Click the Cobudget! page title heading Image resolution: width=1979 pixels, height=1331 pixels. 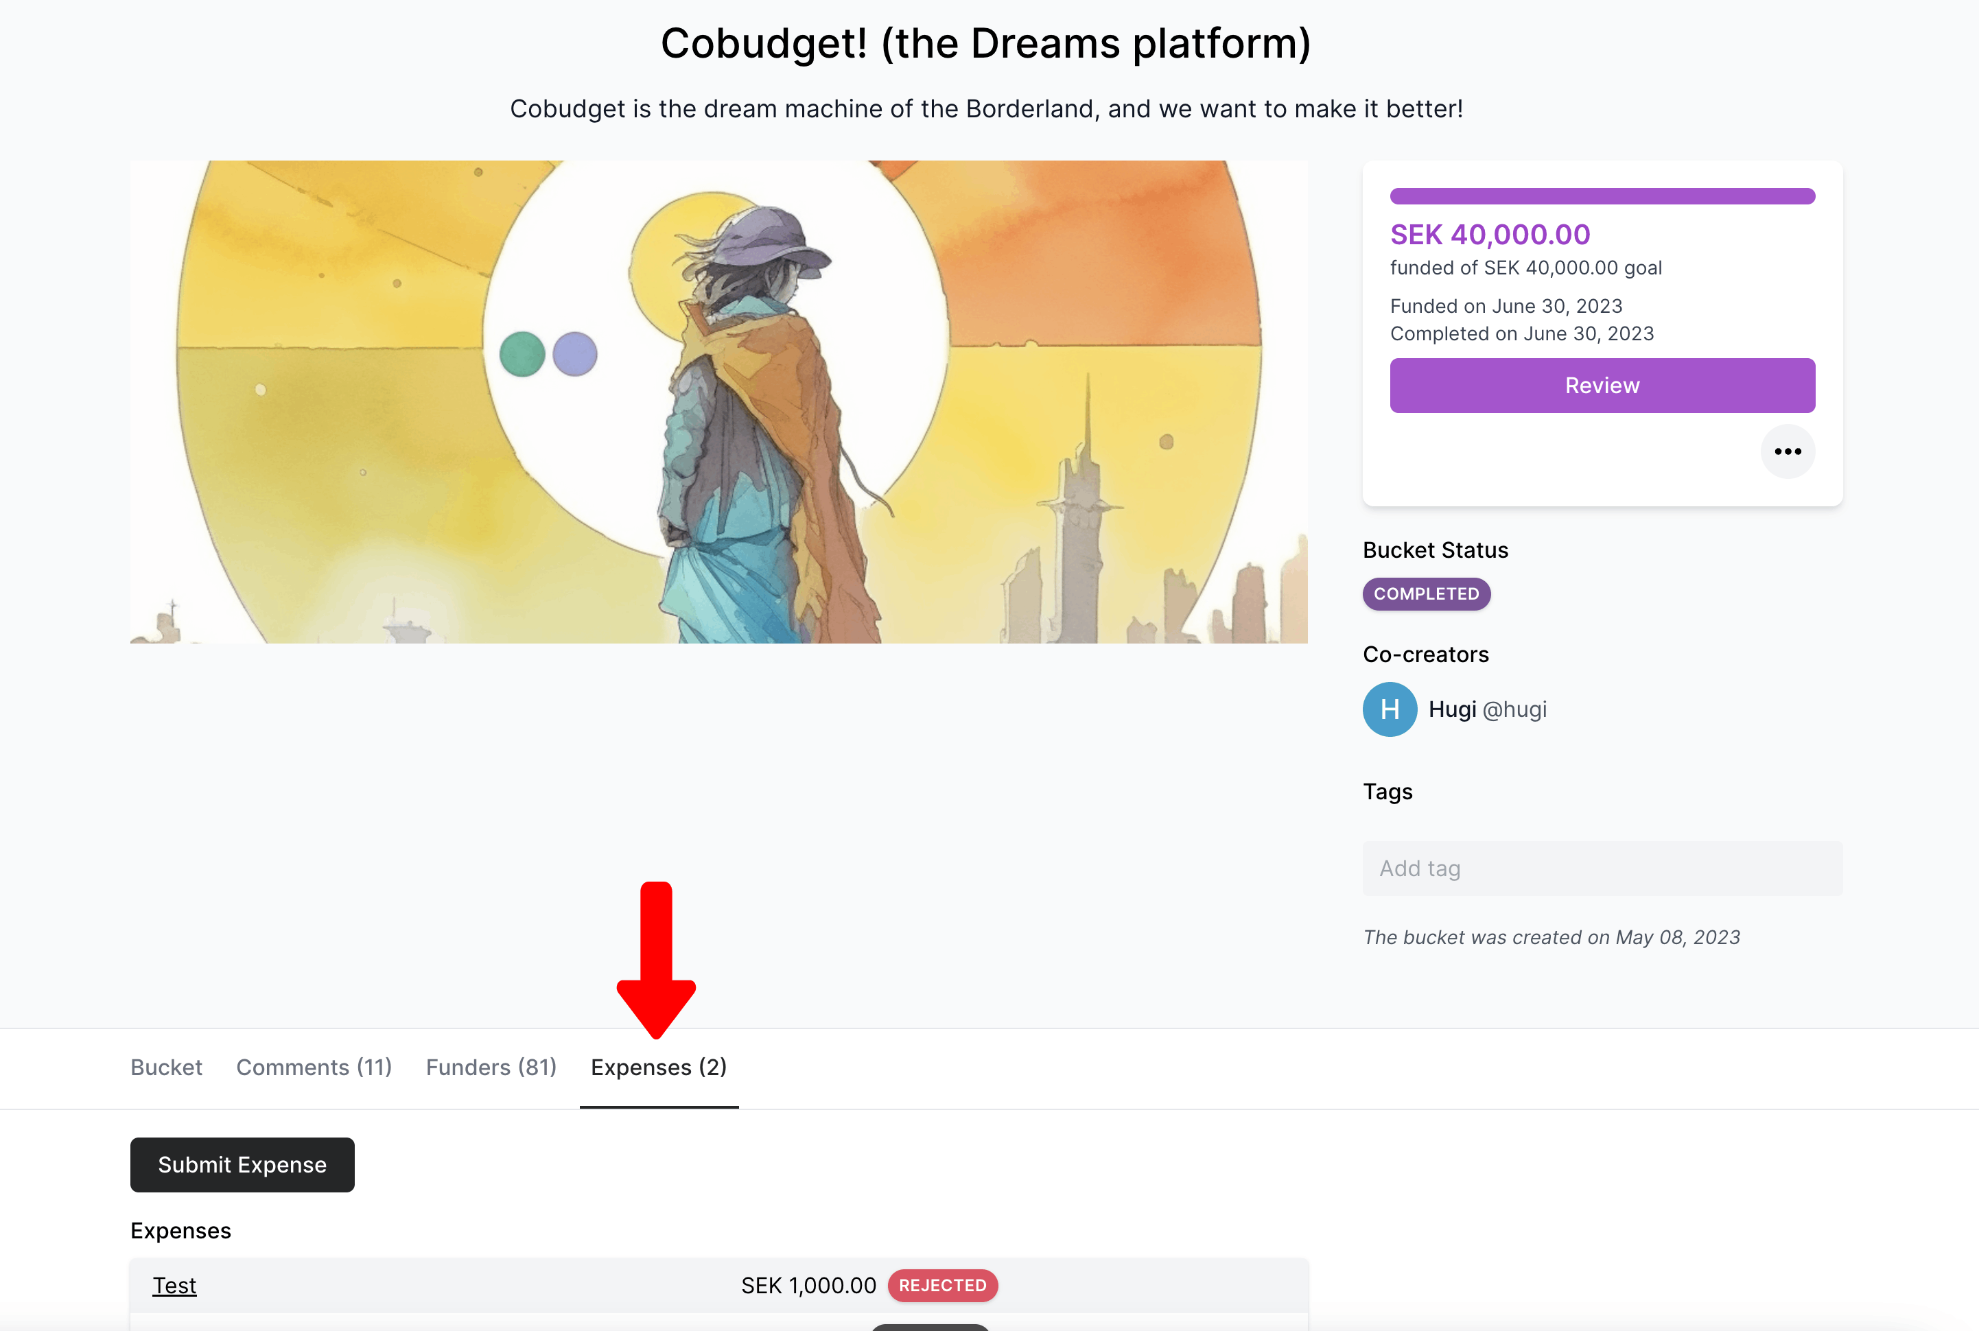click(x=985, y=43)
